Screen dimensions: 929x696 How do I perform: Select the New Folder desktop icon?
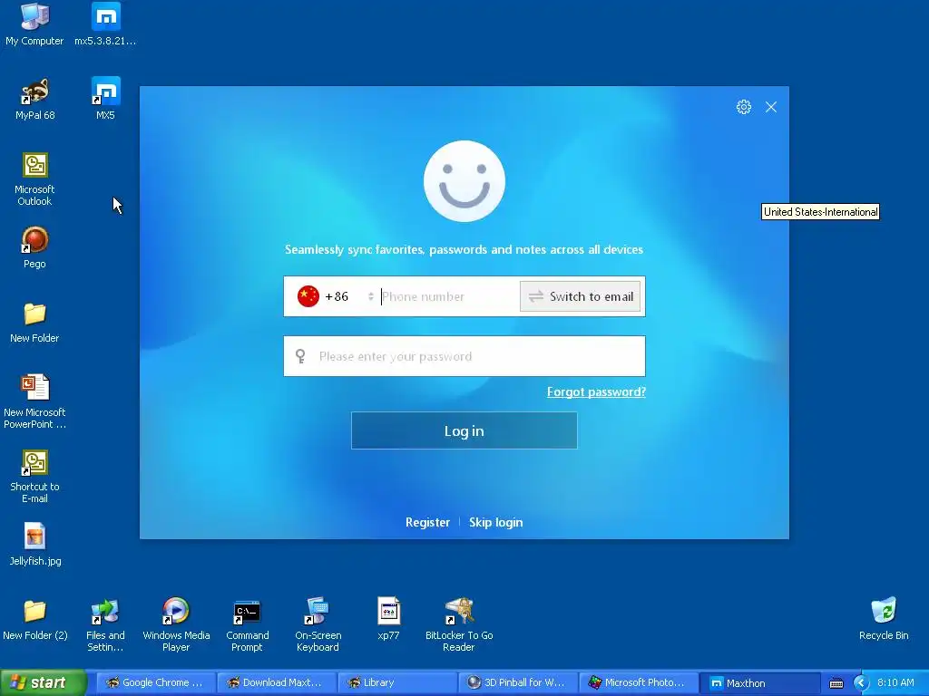point(35,323)
